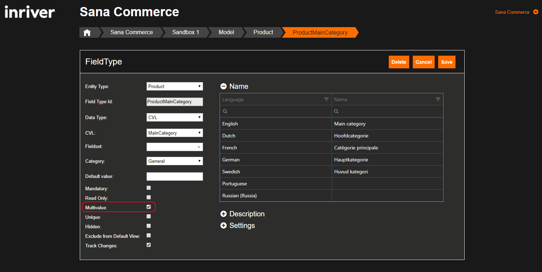Open settings gear next to Sana Commerce
The height and width of the screenshot is (272, 542).
pyautogui.click(x=536, y=12)
